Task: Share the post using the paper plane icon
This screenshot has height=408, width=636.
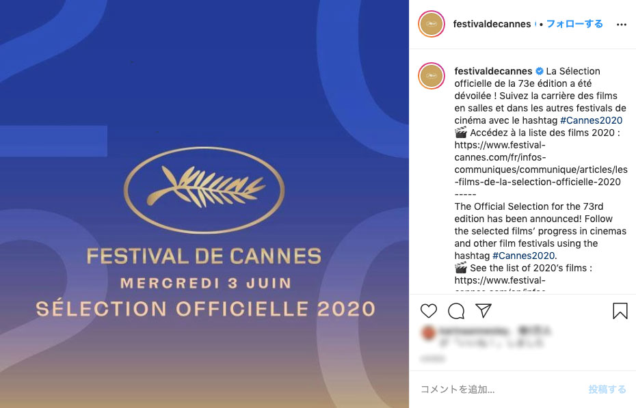Action: pos(483,311)
